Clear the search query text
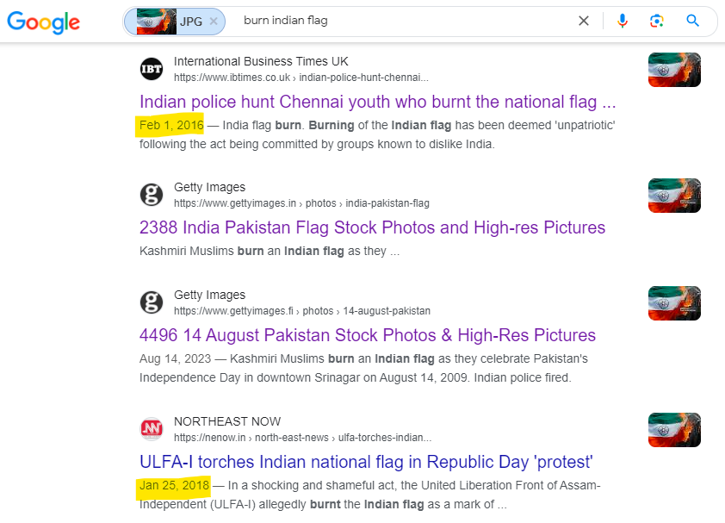The width and height of the screenshot is (725, 523). pos(584,21)
